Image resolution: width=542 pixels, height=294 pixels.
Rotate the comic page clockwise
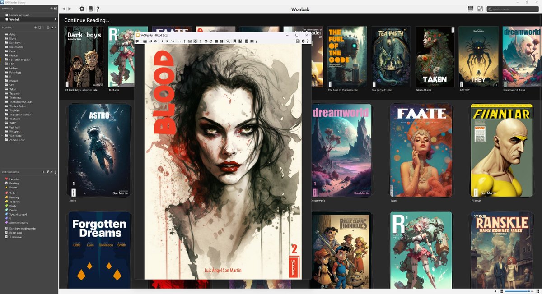[211, 41]
